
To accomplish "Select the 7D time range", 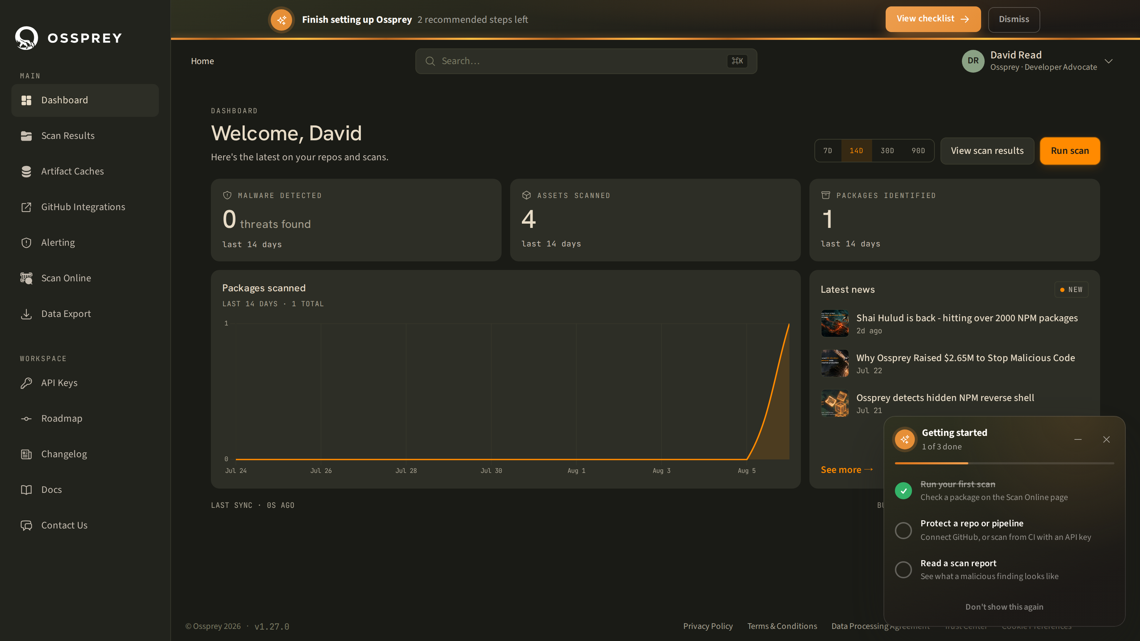I will 828,151.
